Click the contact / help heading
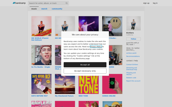172x107 pixels. click(132, 60)
